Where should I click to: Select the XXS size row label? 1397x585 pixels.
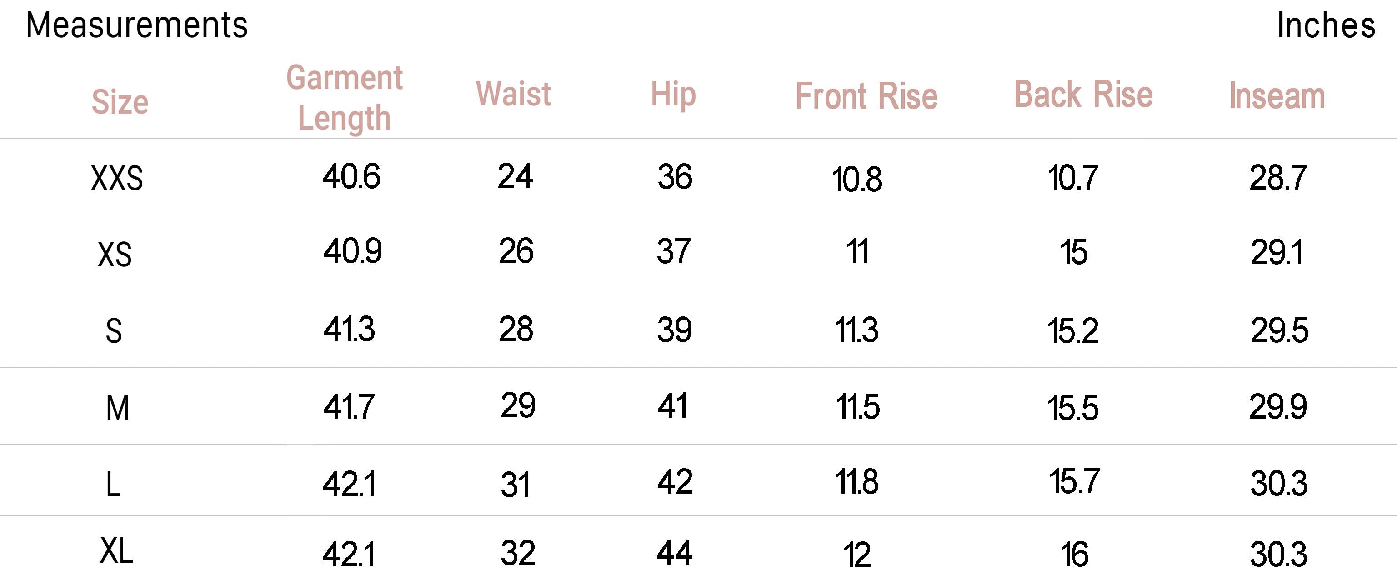pos(116,178)
